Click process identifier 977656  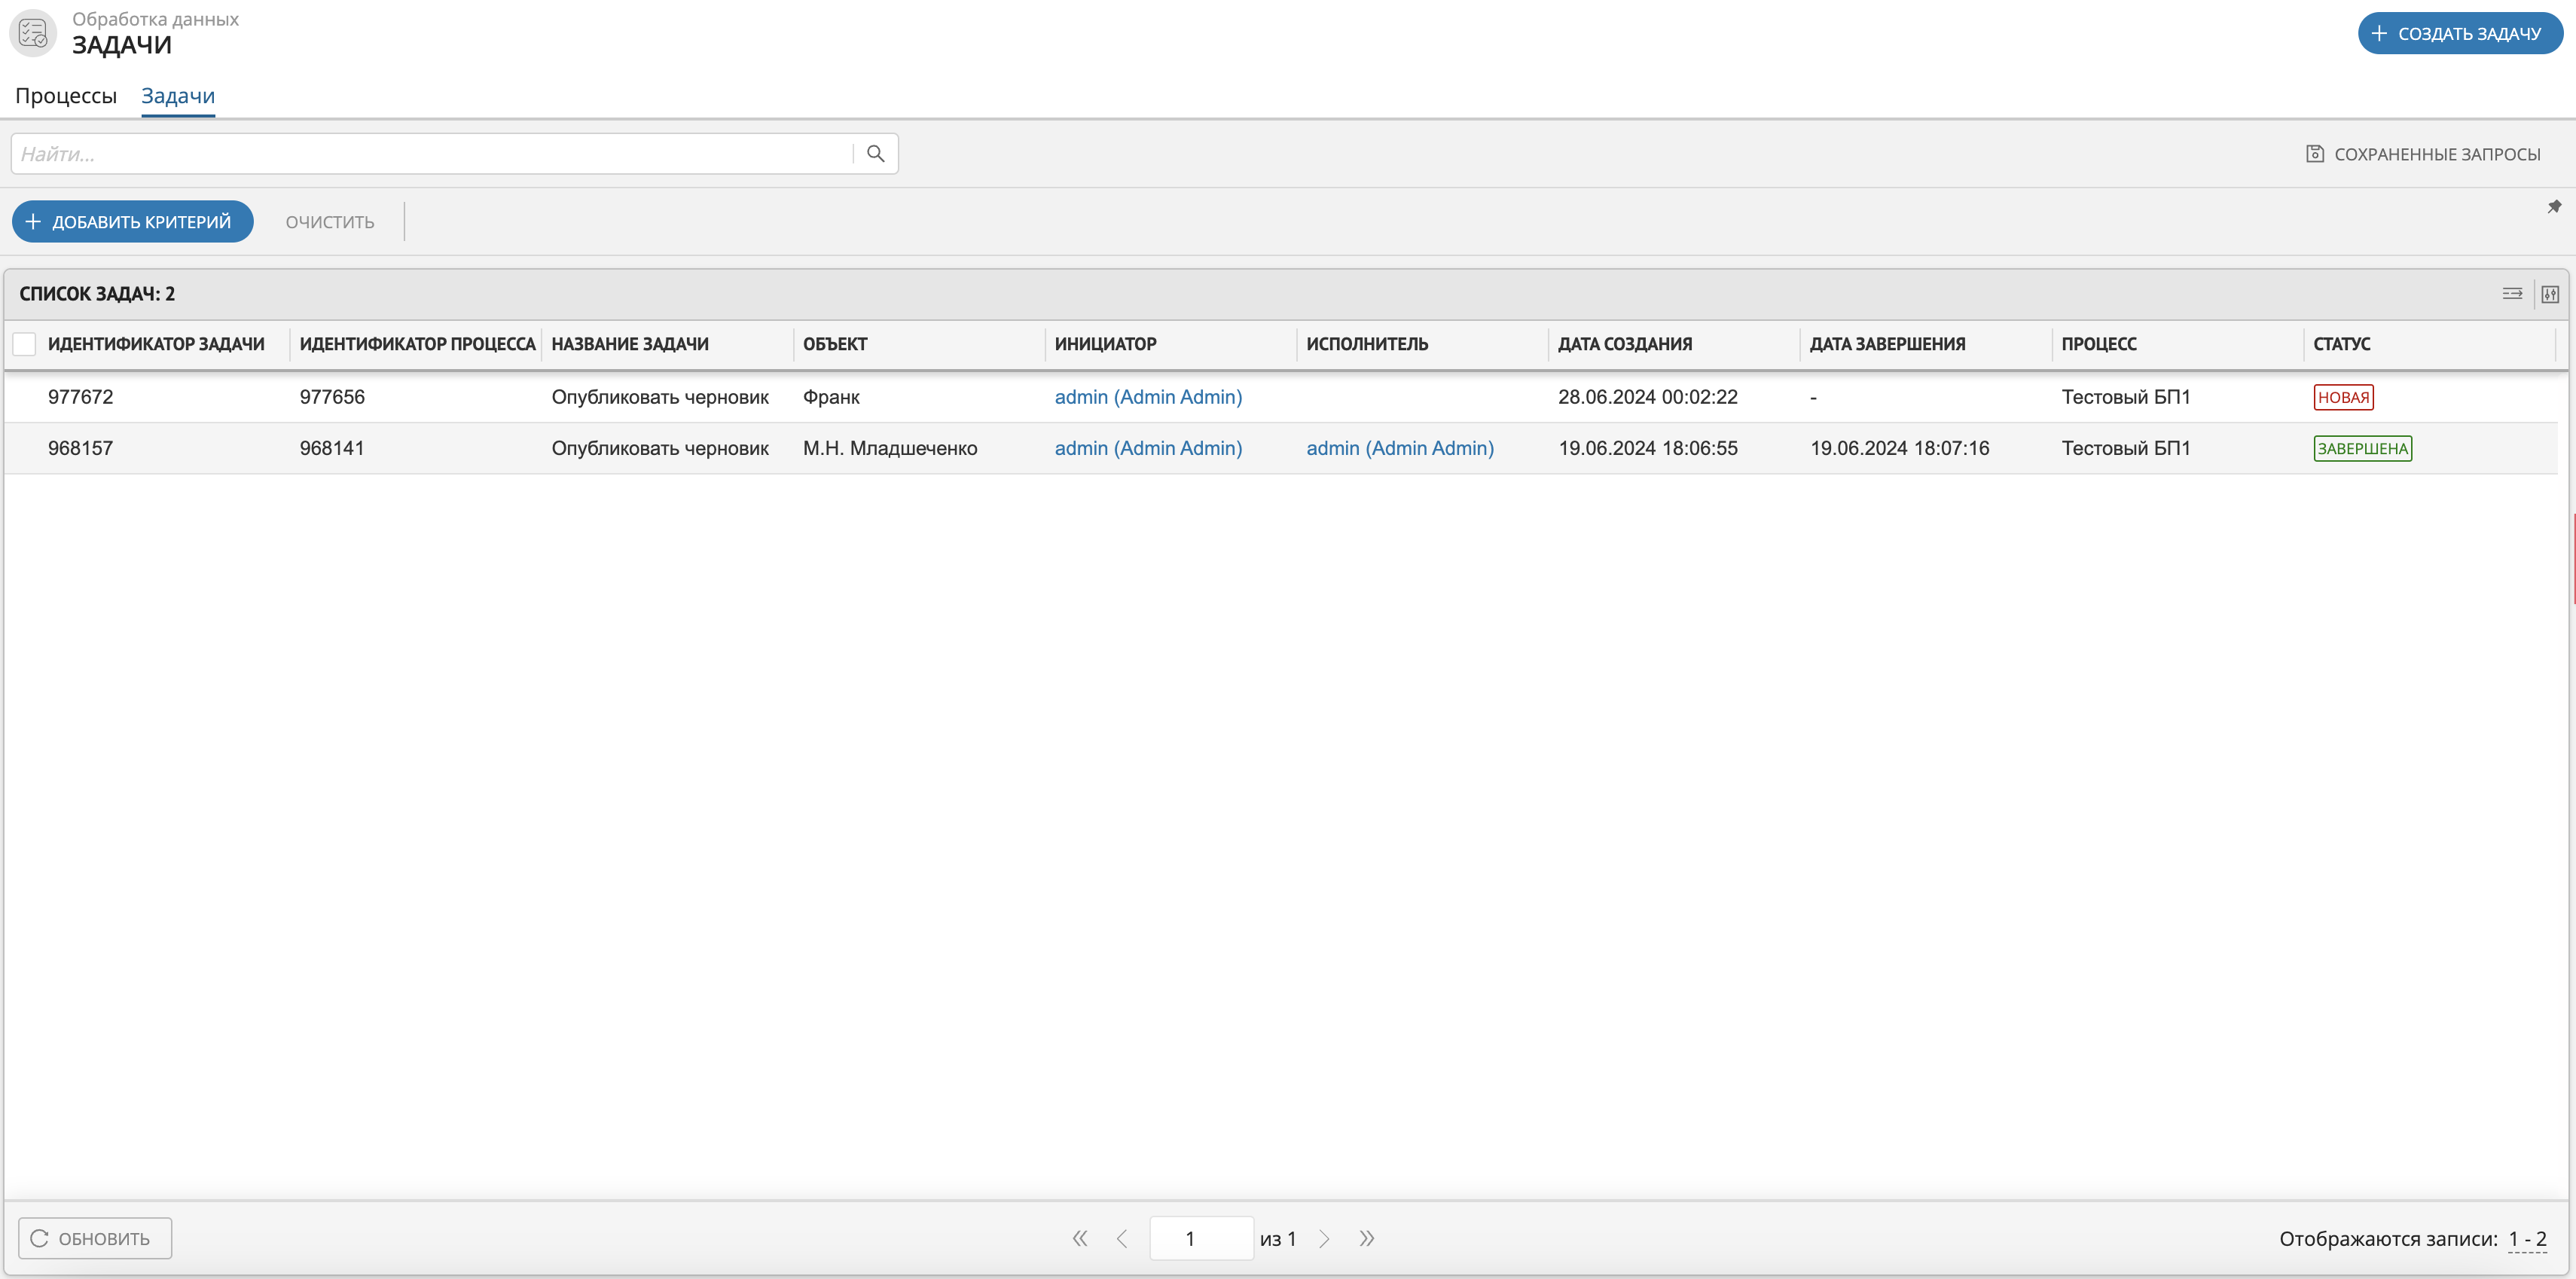(332, 397)
